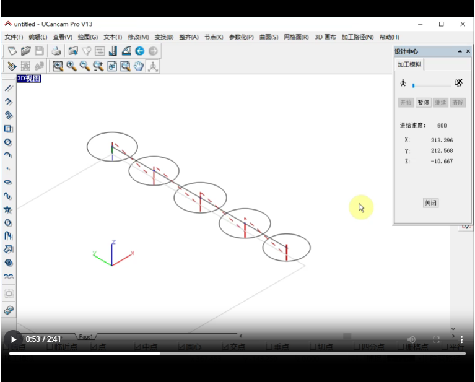Click the blue back arrow icon
This screenshot has height=382, width=475.
(140, 51)
